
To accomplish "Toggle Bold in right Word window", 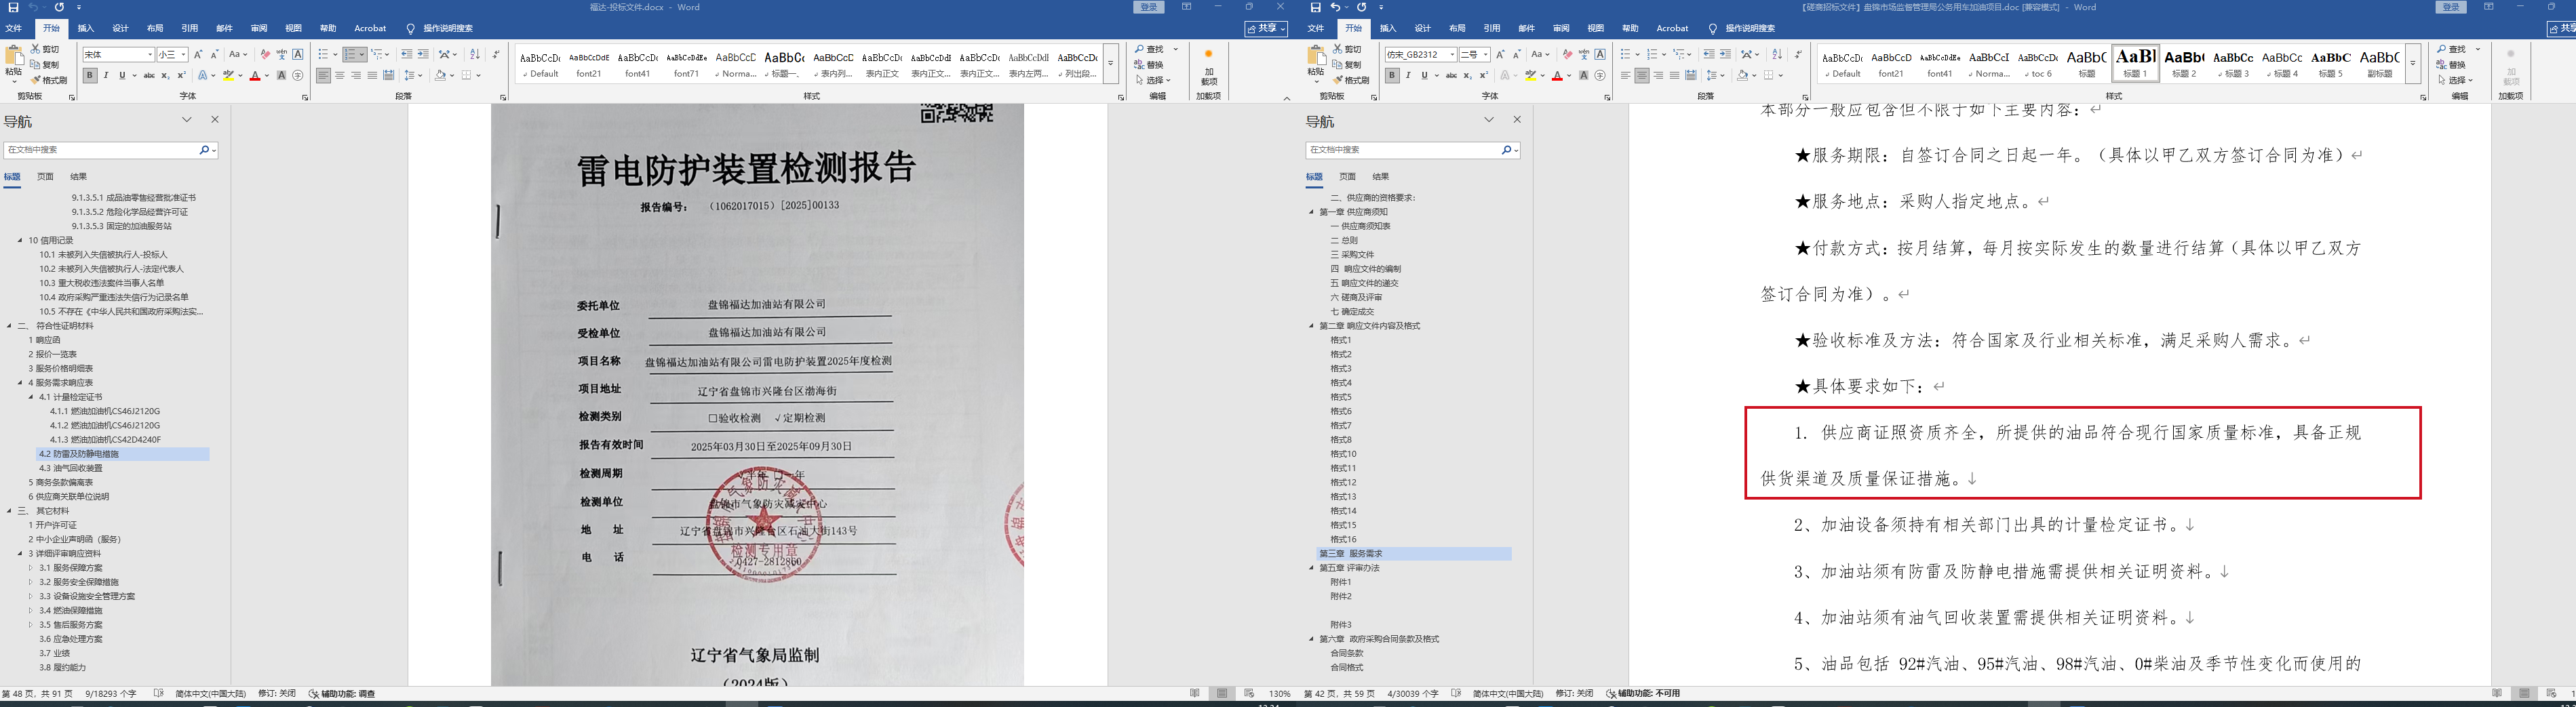I will [1392, 75].
